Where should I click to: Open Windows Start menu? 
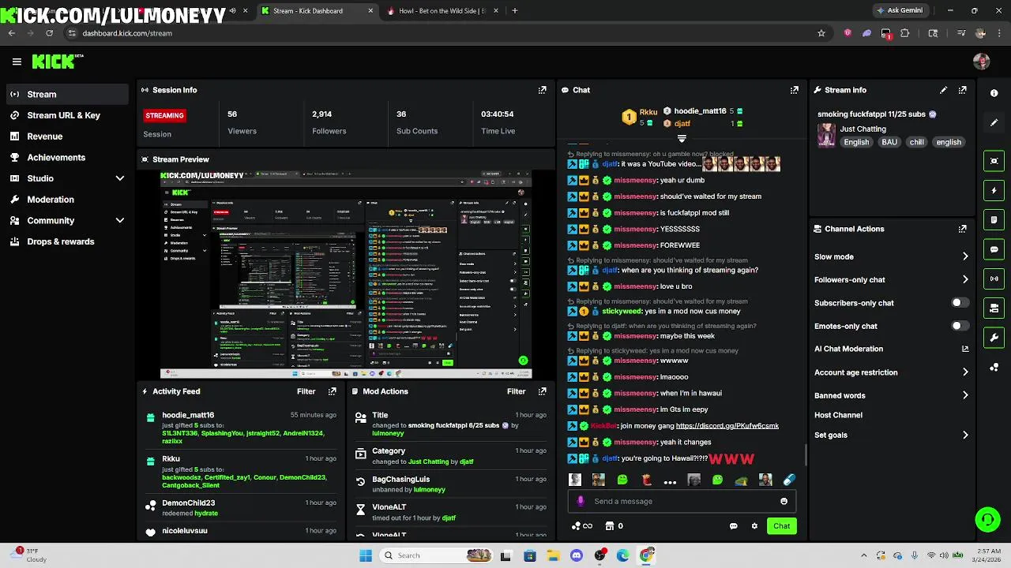366,555
